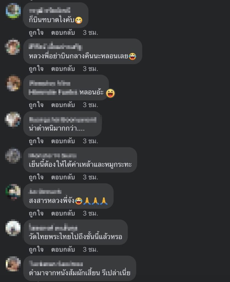Reply to the 'หลอนอ้ะ' comment

pos(63,105)
